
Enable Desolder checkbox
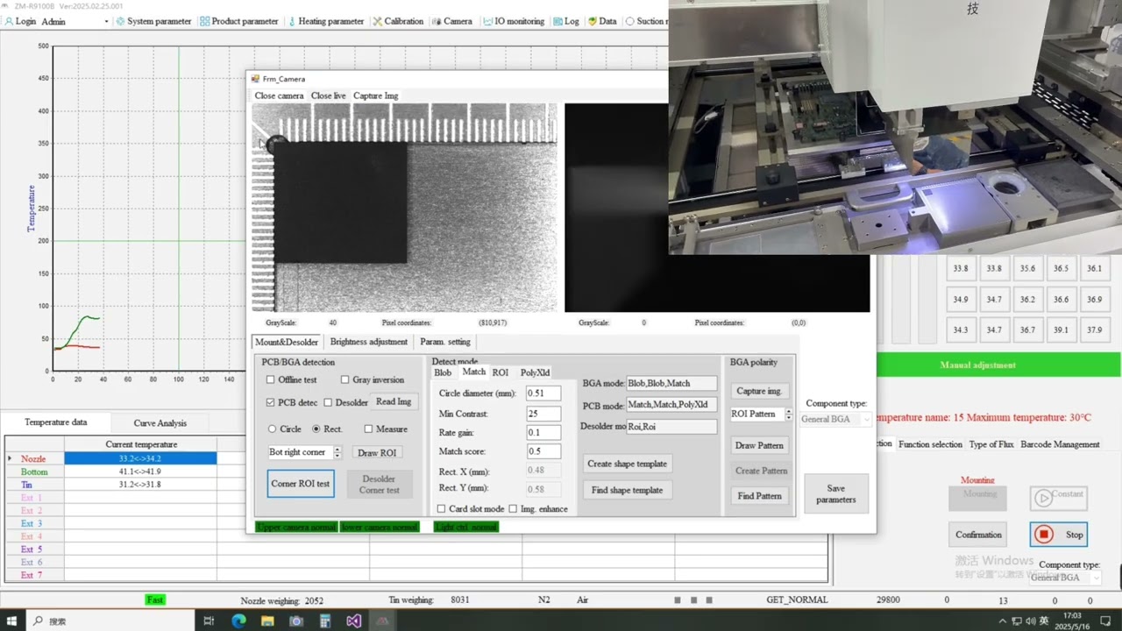point(328,402)
